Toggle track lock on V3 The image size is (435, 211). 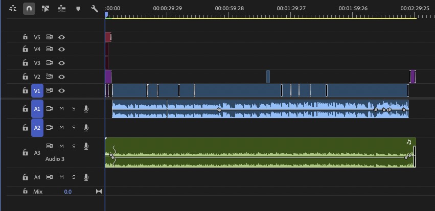25,63
